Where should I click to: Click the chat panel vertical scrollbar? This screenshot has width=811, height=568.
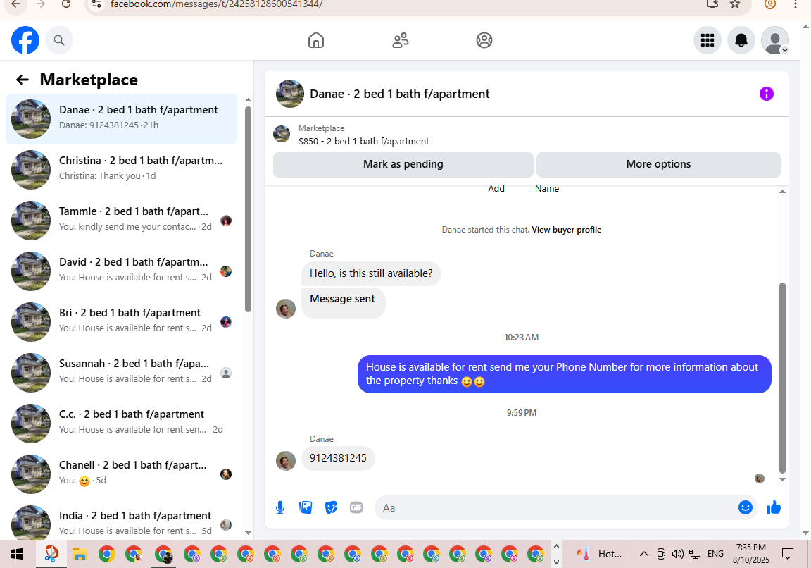tap(782, 378)
